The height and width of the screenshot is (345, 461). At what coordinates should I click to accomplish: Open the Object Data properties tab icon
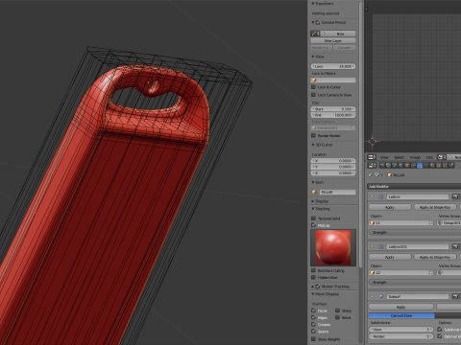426,165
